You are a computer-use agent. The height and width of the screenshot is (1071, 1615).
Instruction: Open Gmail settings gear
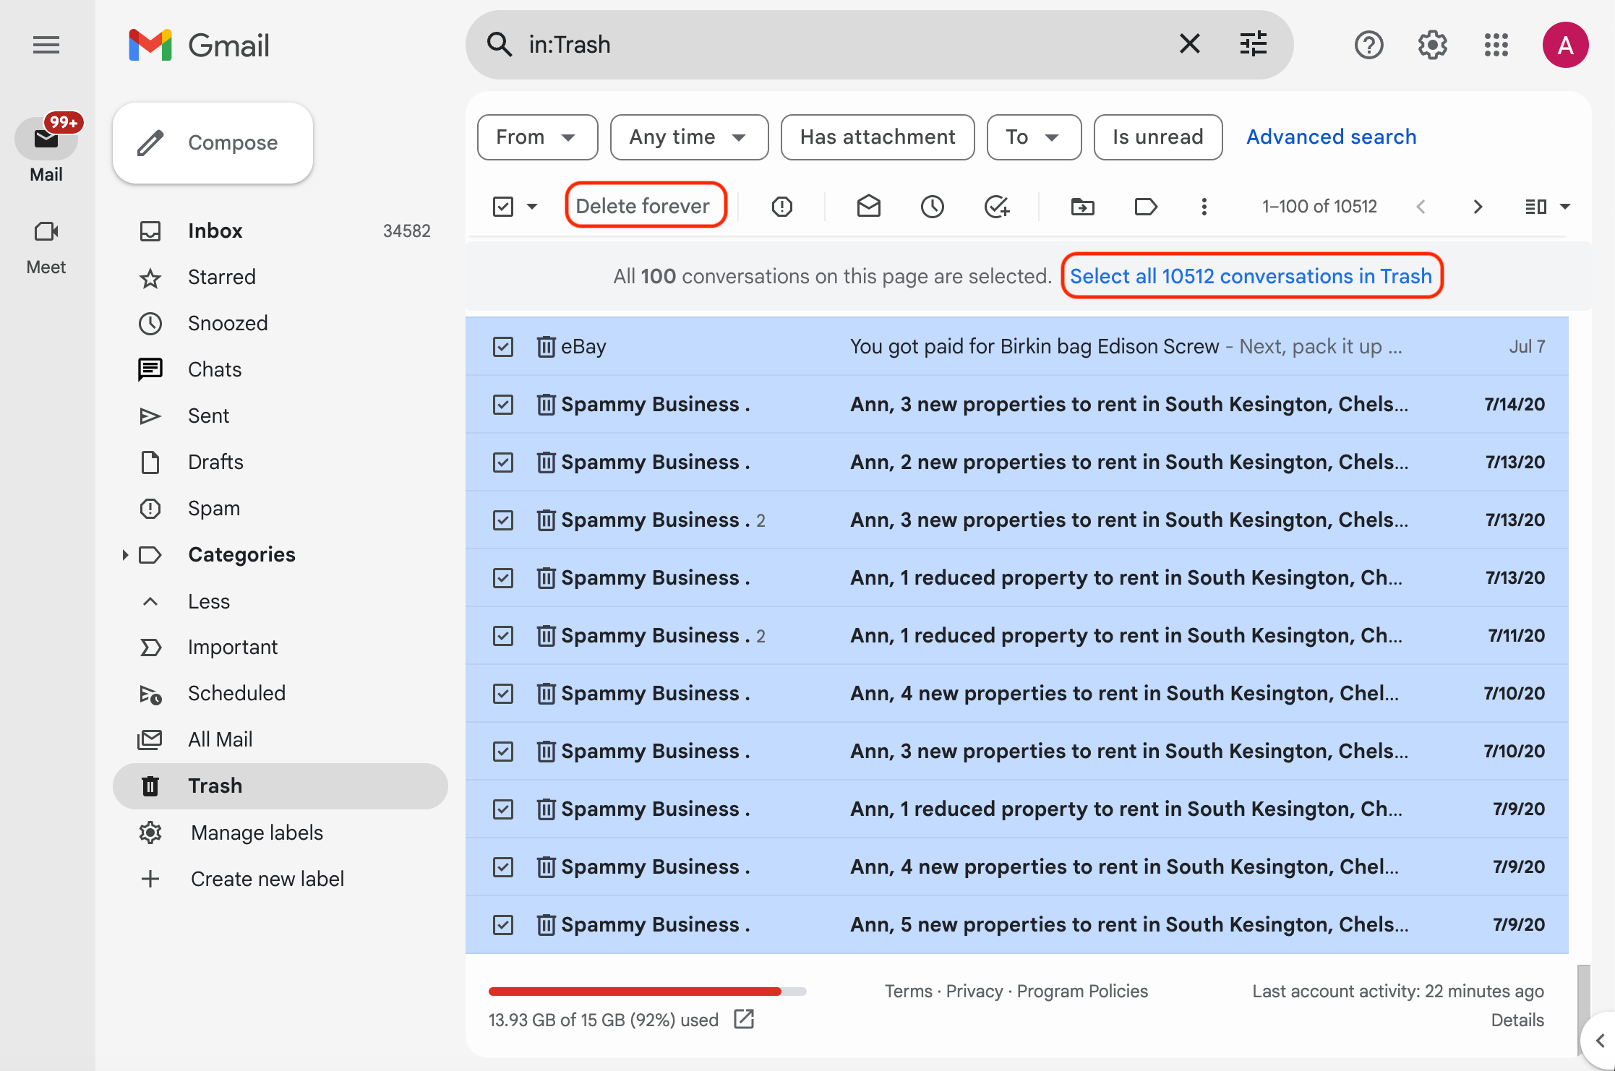tap(1432, 45)
